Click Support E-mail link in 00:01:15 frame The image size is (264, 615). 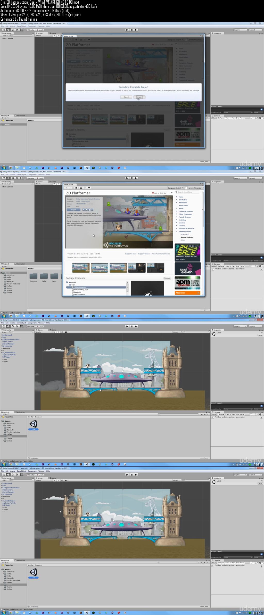[x=131, y=254]
